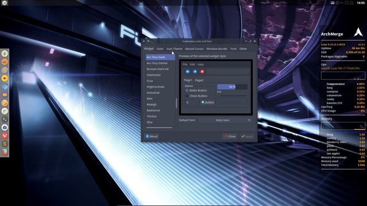367x206 pixels.
Task: Click the back arrow icon in preview toolbar
Action: [x=188, y=72]
